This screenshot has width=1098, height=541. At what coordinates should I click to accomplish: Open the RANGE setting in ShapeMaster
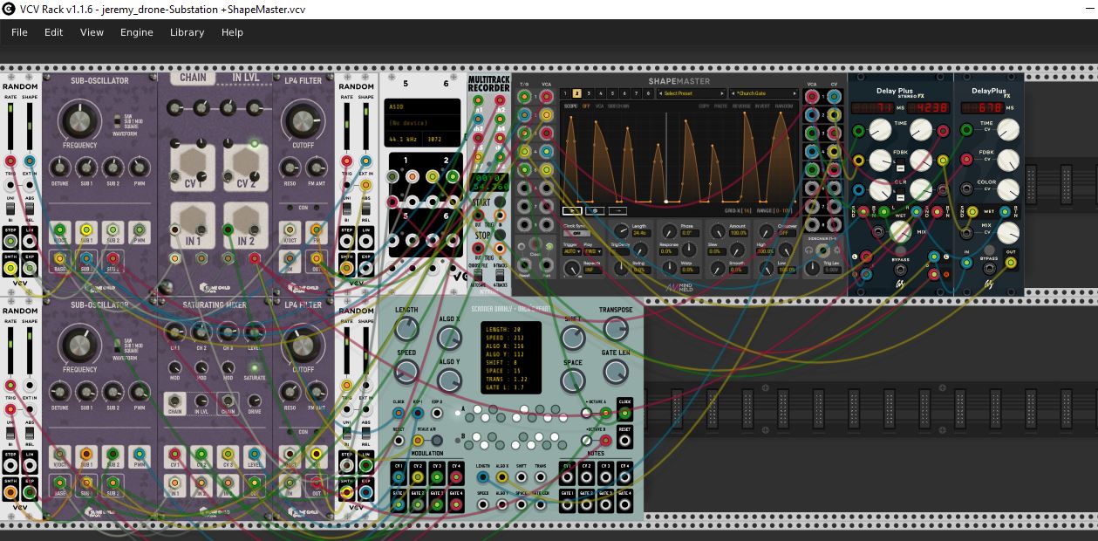pyautogui.click(x=776, y=210)
